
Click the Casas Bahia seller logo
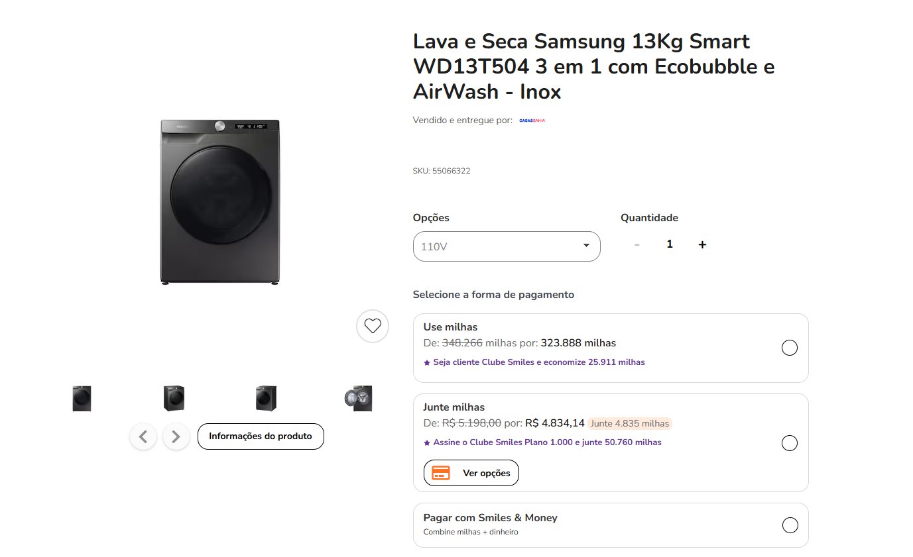pos(532,121)
